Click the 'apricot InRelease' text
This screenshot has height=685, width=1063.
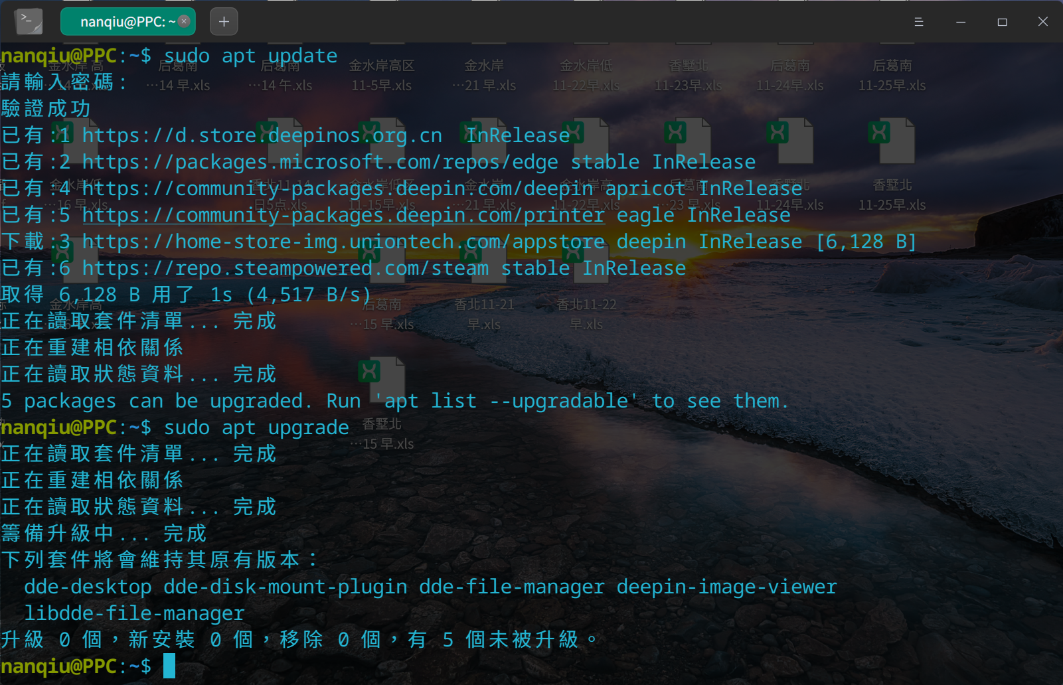tap(704, 189)
